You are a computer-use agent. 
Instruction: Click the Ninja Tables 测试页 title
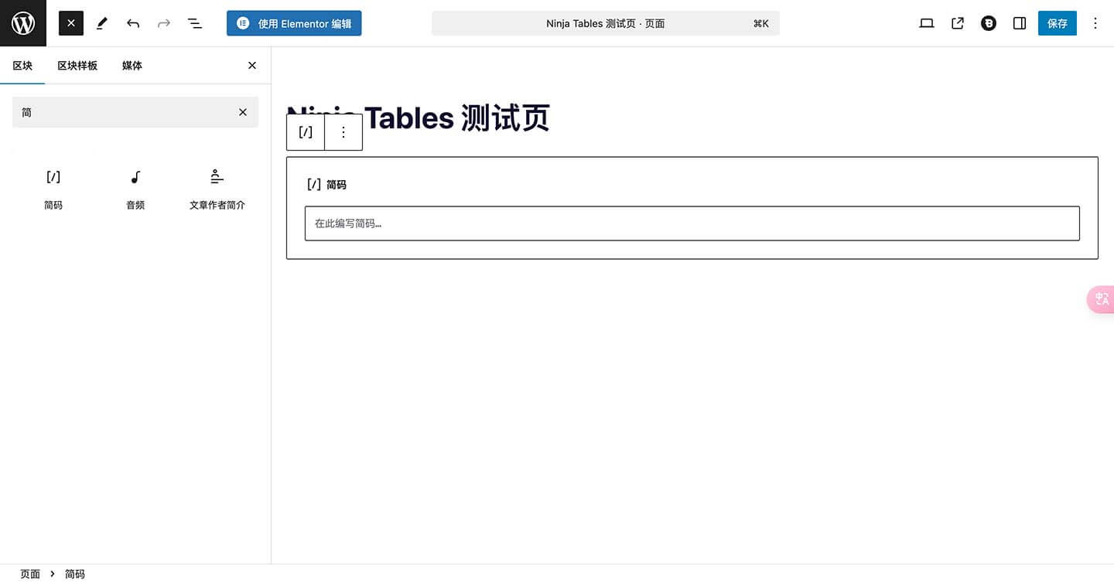click(x=418, y=118)
